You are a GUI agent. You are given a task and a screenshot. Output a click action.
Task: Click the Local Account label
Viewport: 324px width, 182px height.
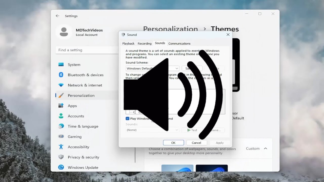click(87, 35)
